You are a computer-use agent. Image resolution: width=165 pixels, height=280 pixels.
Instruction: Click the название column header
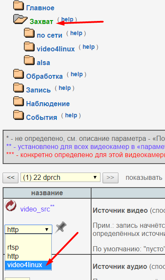point(47,193)
